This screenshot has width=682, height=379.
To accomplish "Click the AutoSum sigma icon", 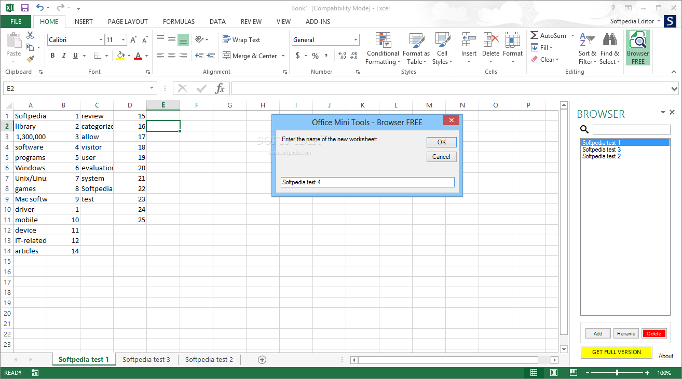I will click(x=535, y=36).
